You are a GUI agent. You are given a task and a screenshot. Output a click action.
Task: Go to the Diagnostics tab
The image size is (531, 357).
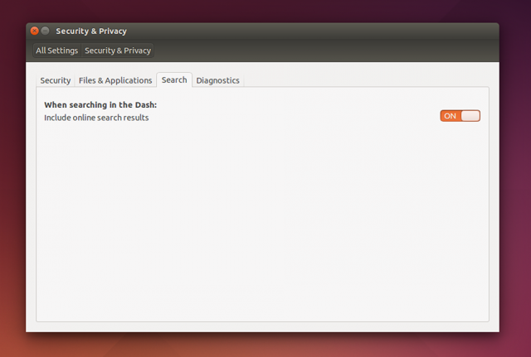tap(217, 80)
